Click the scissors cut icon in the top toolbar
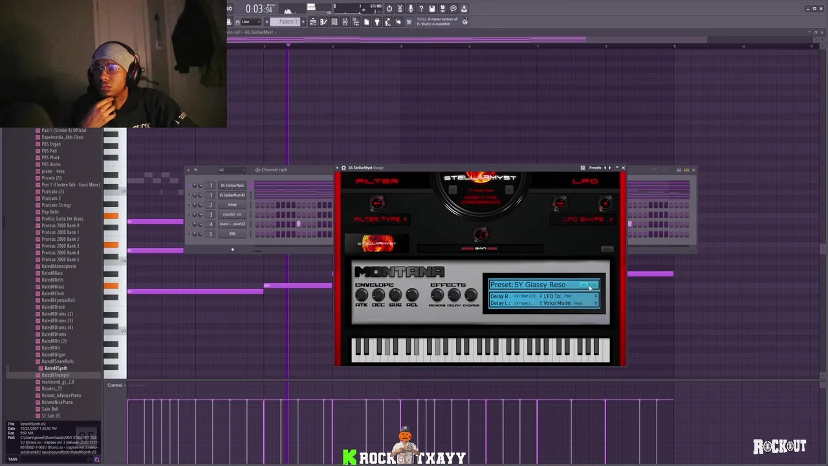This screenshot has width=828, height=466. pos(400,8)
